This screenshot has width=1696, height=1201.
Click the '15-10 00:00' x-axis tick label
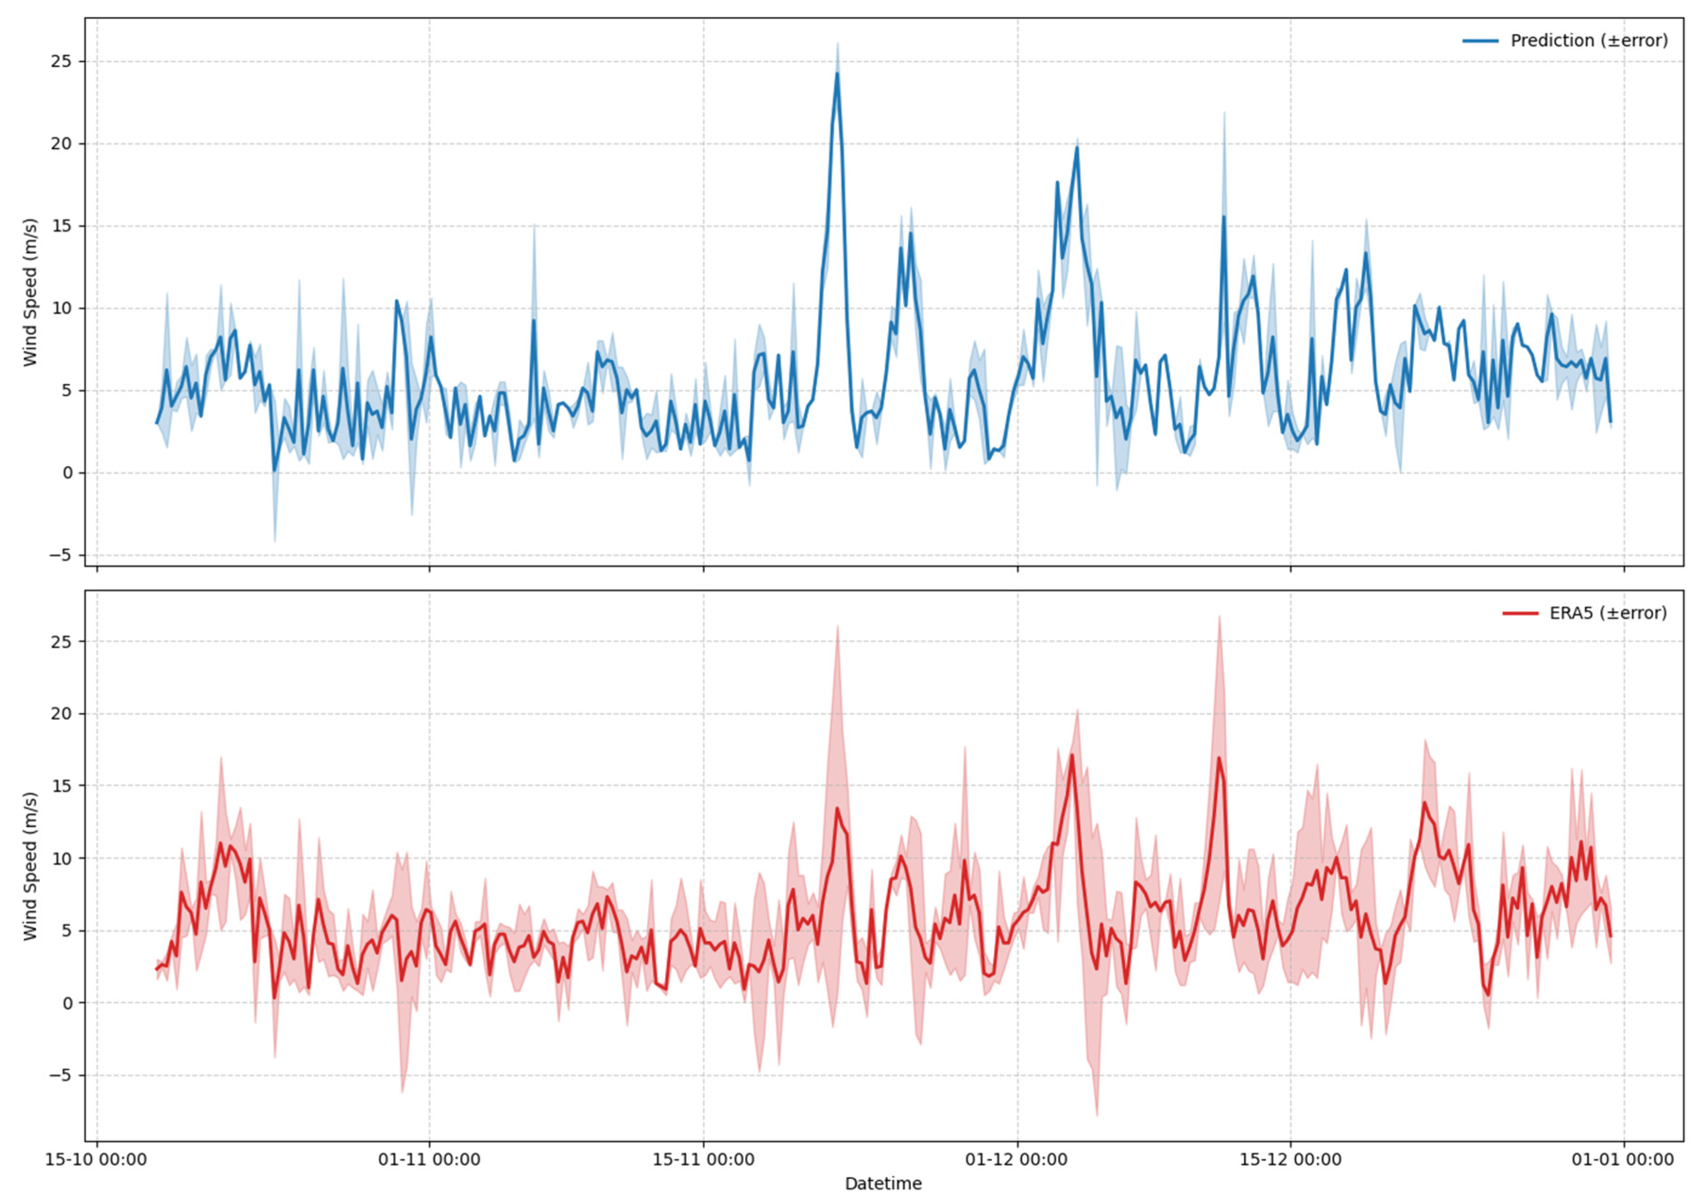pyautogui.click(x=96, y=1159)
